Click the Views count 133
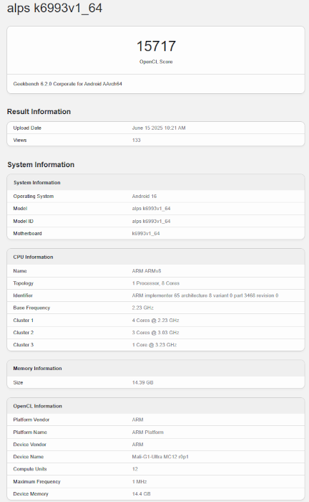 (x=137, y=141)
